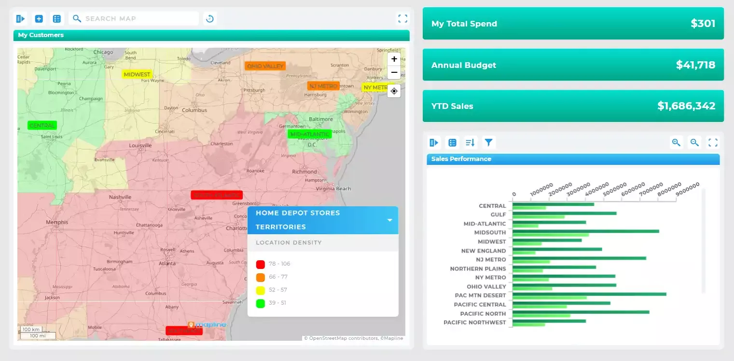Click the CENTRAL territory label on map

(x=42, y=125)
